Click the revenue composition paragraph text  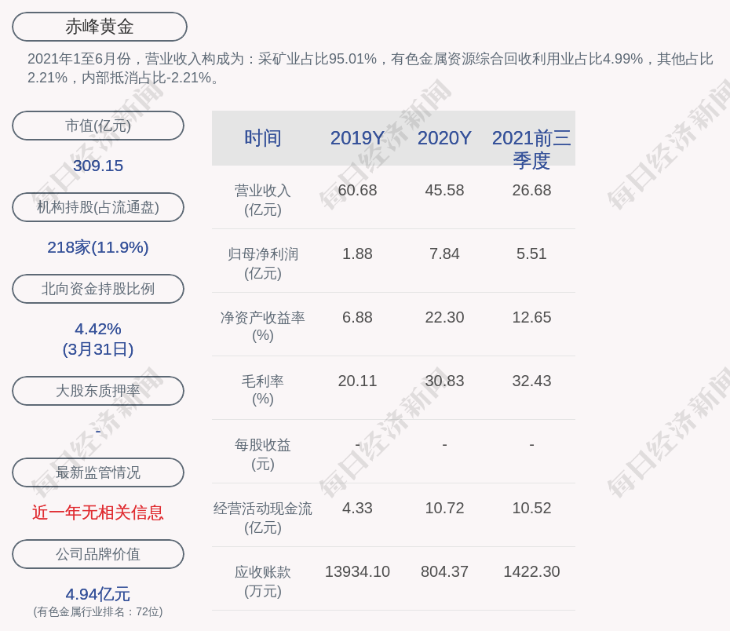pos(370,68)
